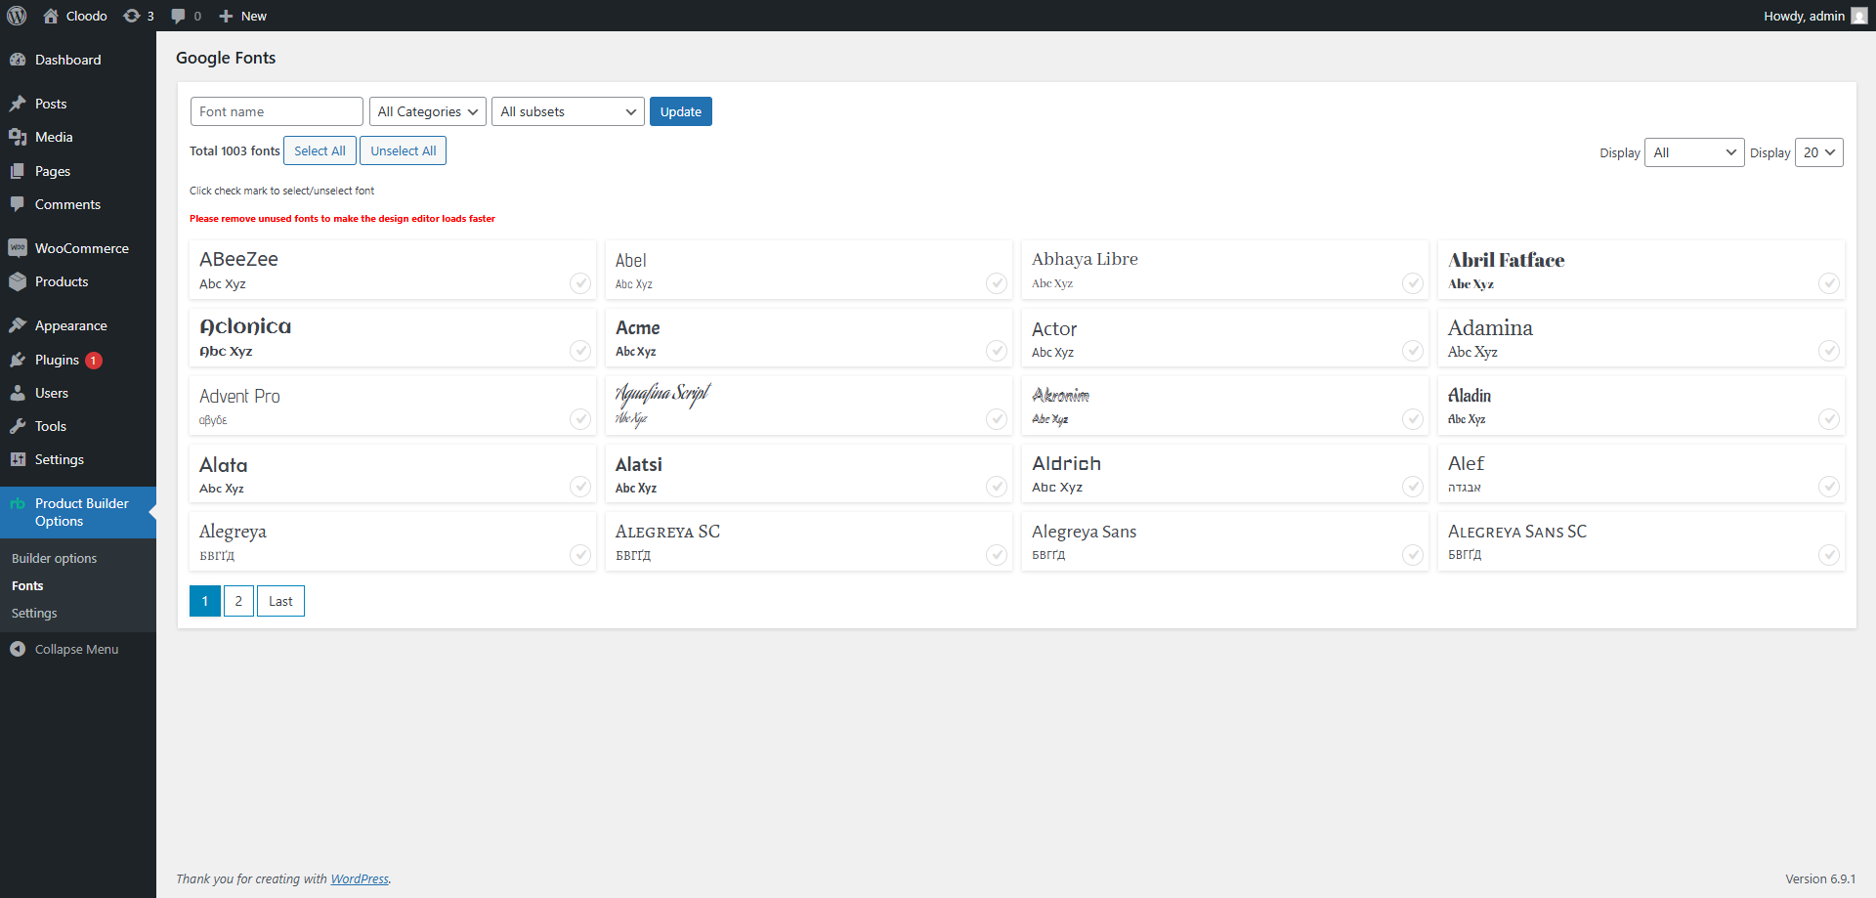This screenshot has height=898, width=1876.
Task: Enable the Alegreya Sans font
Action: 1413,554
